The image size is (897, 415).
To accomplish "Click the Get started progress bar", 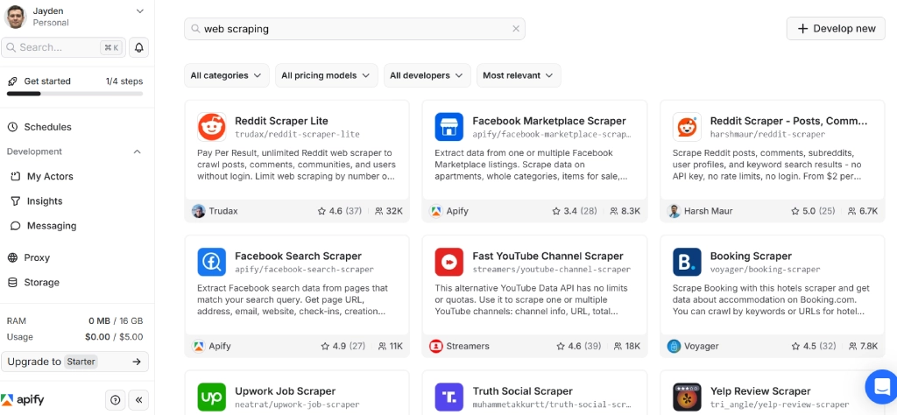I will pos(75,93).
